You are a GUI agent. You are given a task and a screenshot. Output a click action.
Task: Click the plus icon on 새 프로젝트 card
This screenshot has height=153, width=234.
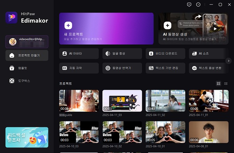[68, 25]
